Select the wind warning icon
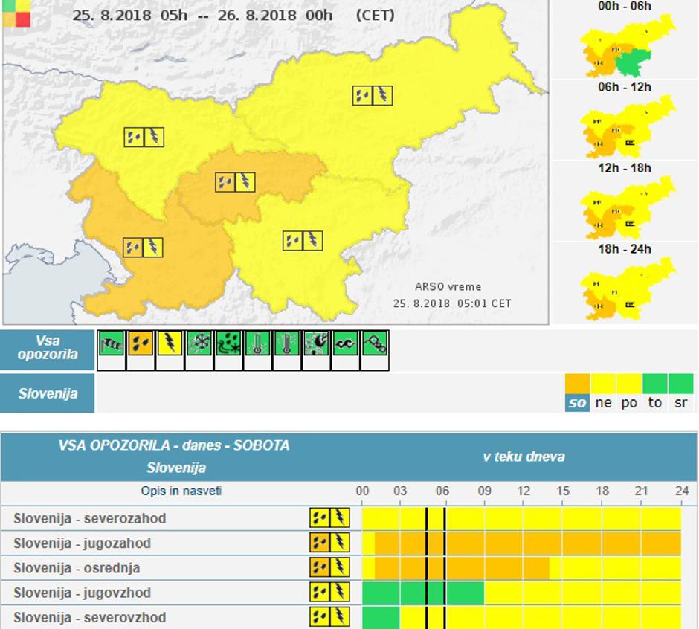The image size is (699, 629). click(111, 344)
